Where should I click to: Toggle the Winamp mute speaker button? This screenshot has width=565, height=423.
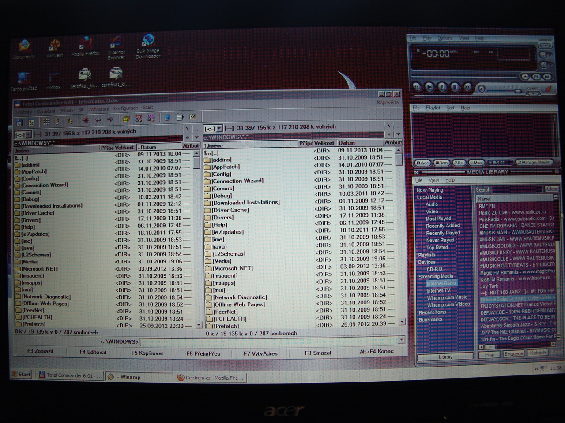click(482, 89)
